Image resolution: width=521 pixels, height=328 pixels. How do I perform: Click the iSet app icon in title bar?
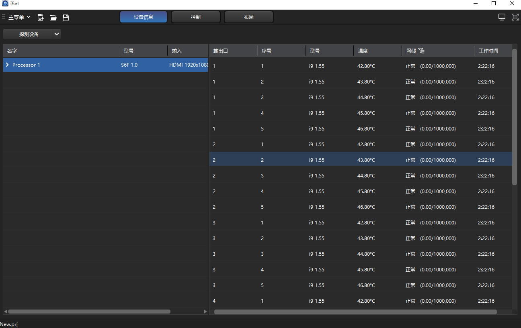(5, 4)
